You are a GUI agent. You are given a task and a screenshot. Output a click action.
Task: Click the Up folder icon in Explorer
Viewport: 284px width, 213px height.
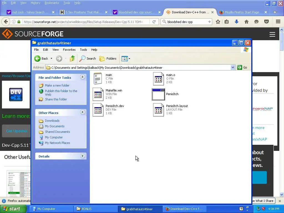(72, 59)
